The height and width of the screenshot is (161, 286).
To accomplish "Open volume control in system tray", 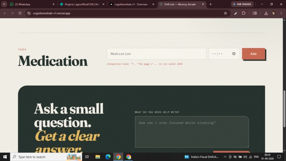I will pos(245,157).
